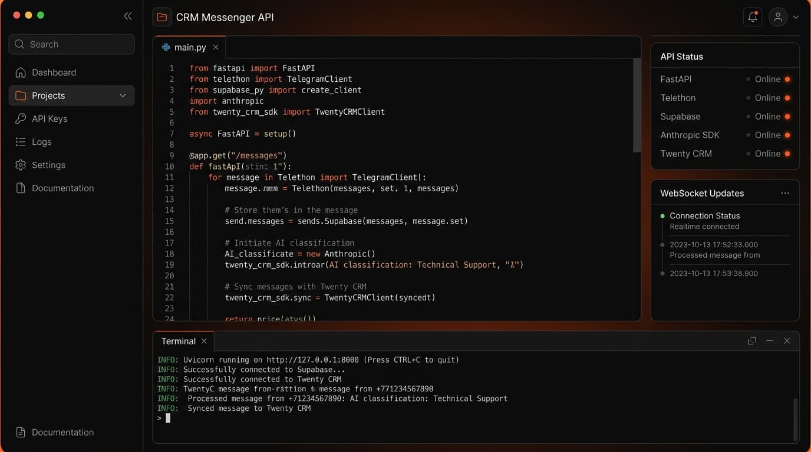This screenshot has height=452, width=811.
Task: Open the user account avatar icon
Action: pos(777,16)
